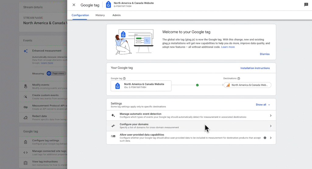Screen dimensions: 312x169
Task: Open Manage automatic event detection
Action: click(x=191, y=115)
